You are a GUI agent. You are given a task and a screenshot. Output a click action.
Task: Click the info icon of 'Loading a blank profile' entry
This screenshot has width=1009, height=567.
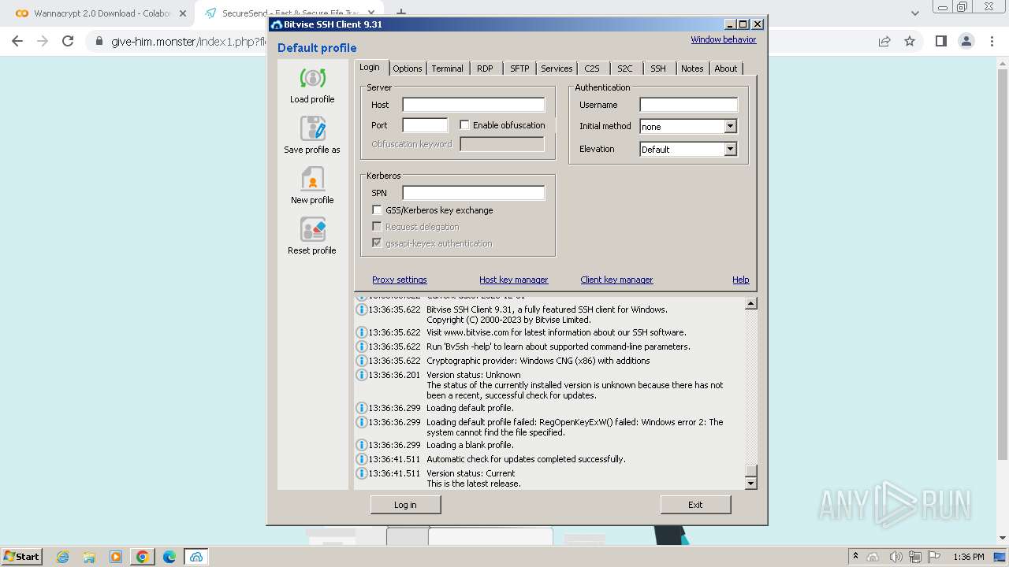pos(362,445)
